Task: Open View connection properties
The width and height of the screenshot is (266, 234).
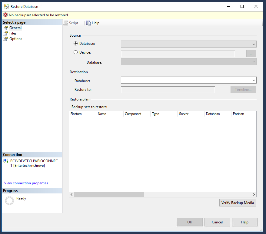Action: tap(26, 183)
